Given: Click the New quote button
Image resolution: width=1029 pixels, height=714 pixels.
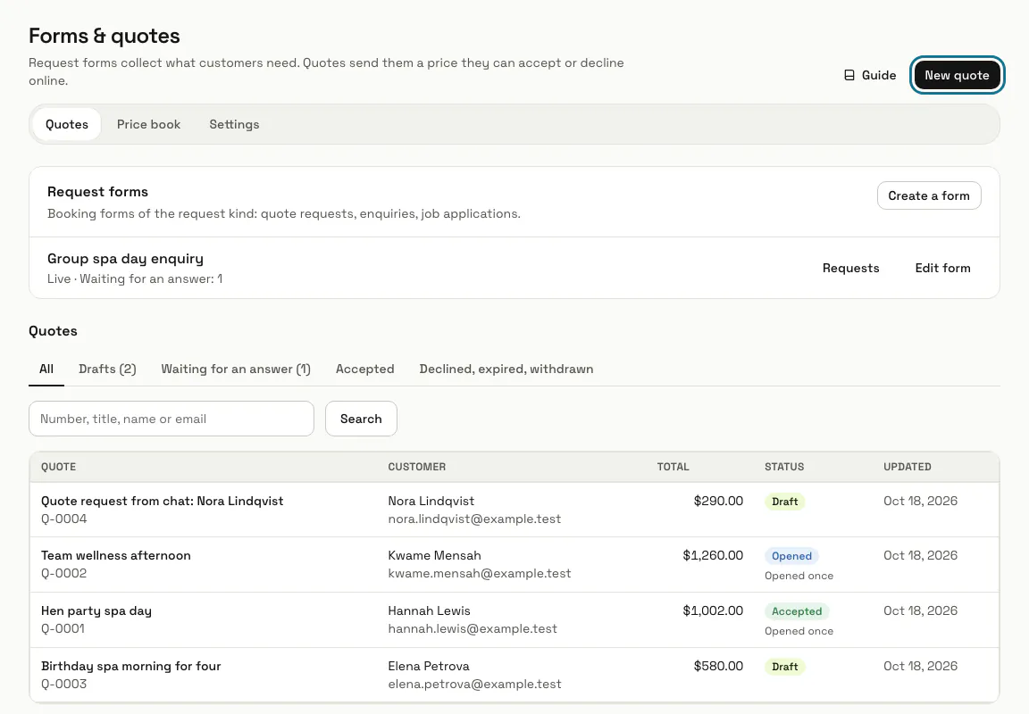Looking at the screenshot, I should coord(957,75).
